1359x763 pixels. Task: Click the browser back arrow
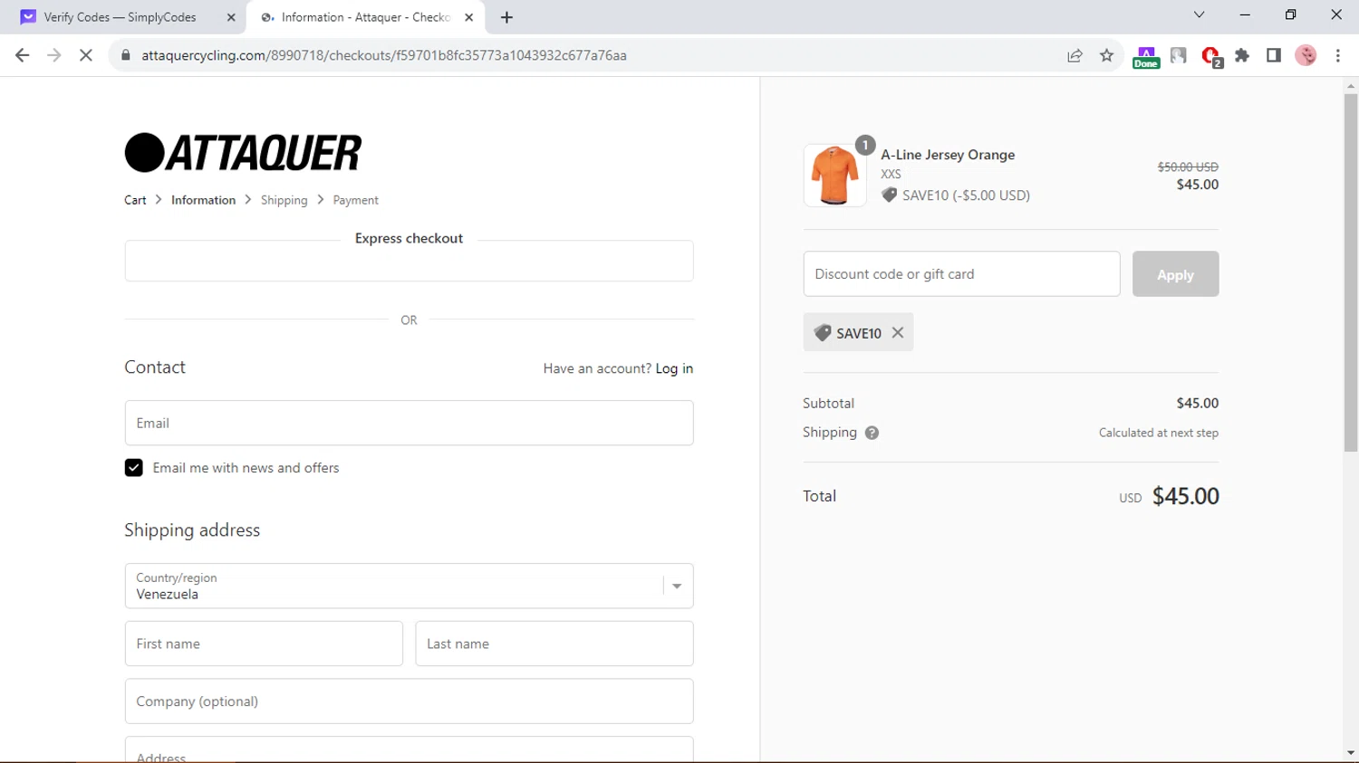point(23,55)
